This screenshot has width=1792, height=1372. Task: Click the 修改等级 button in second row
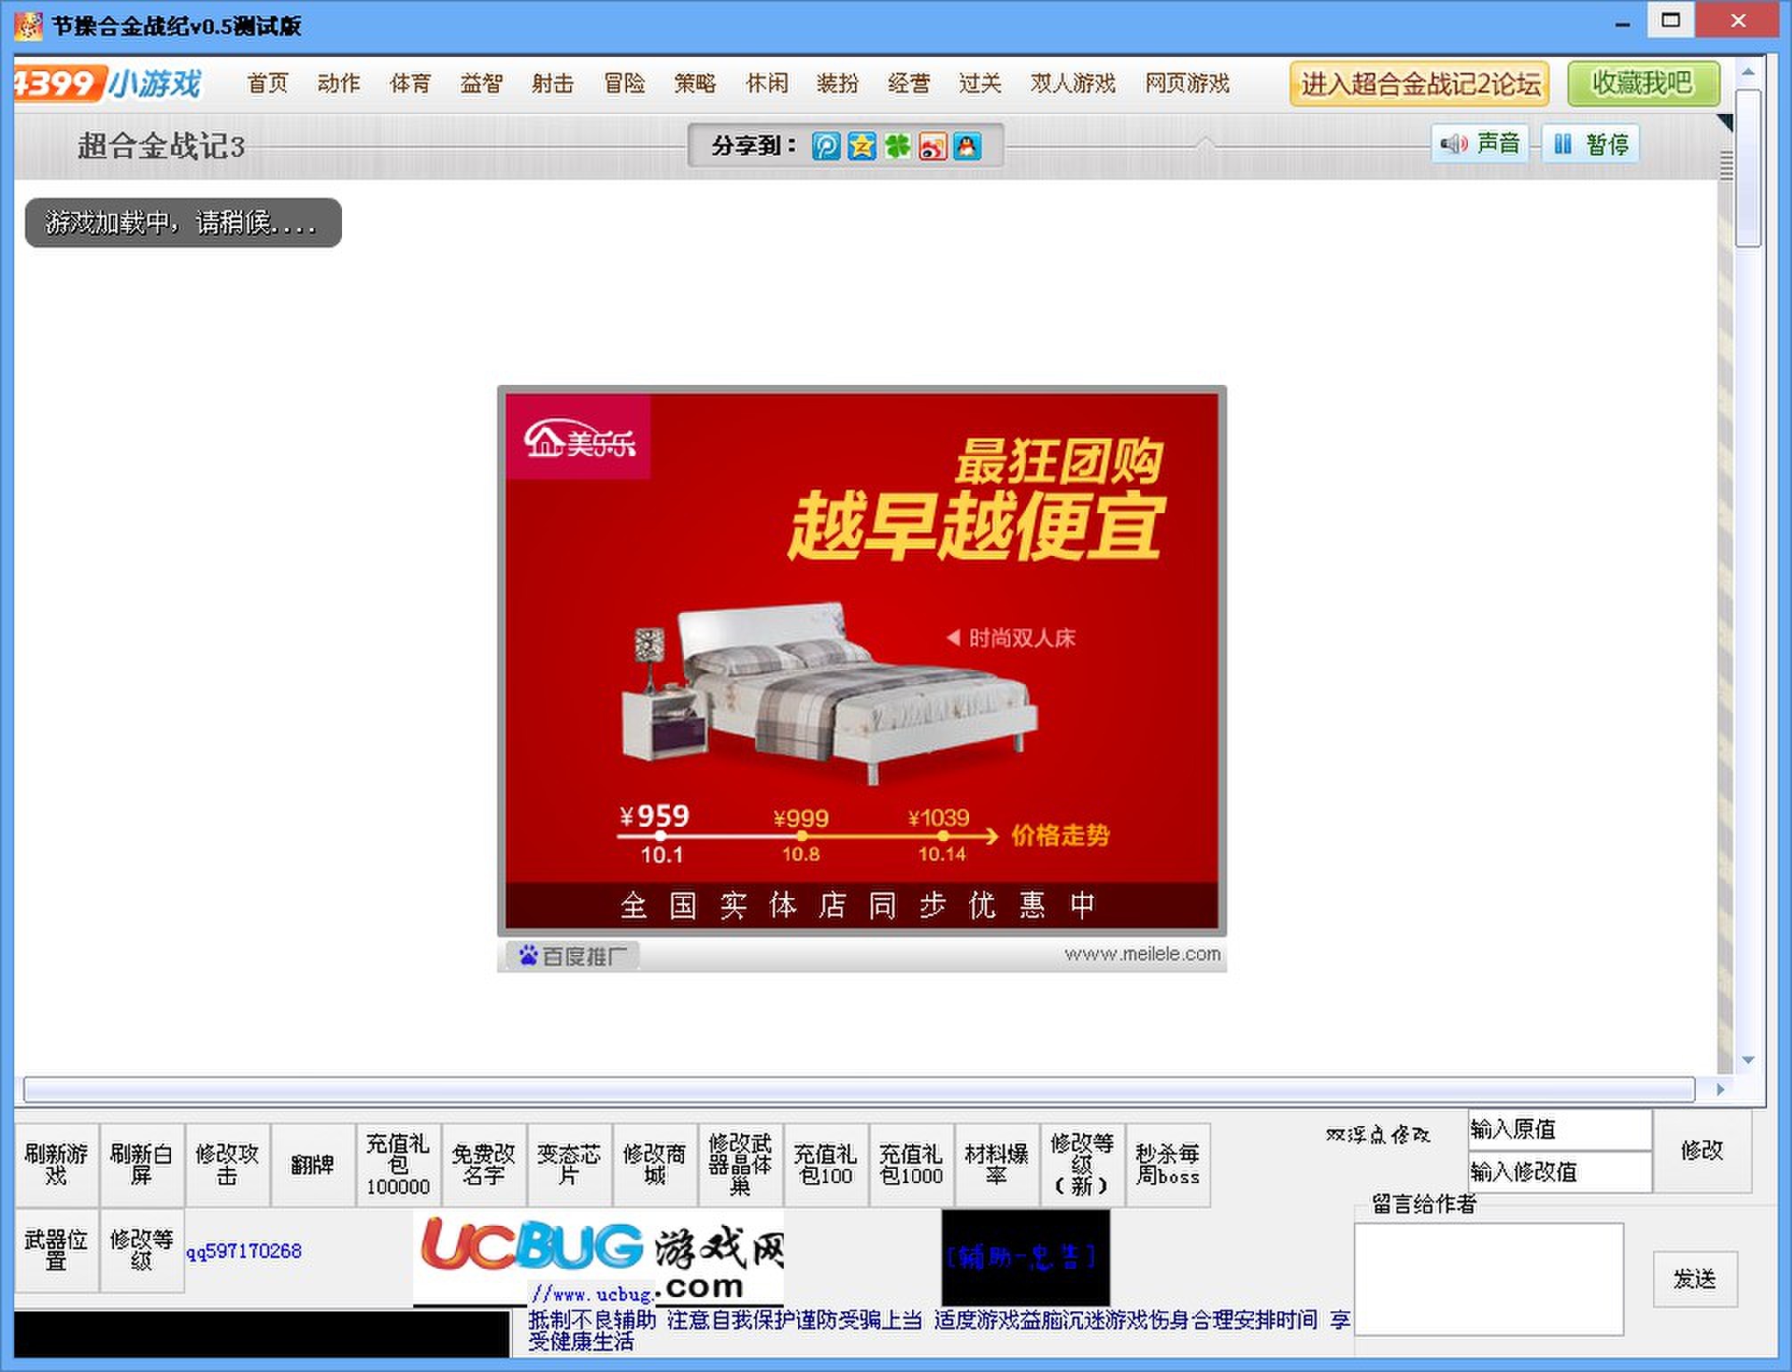click(x=142, y=1250)
